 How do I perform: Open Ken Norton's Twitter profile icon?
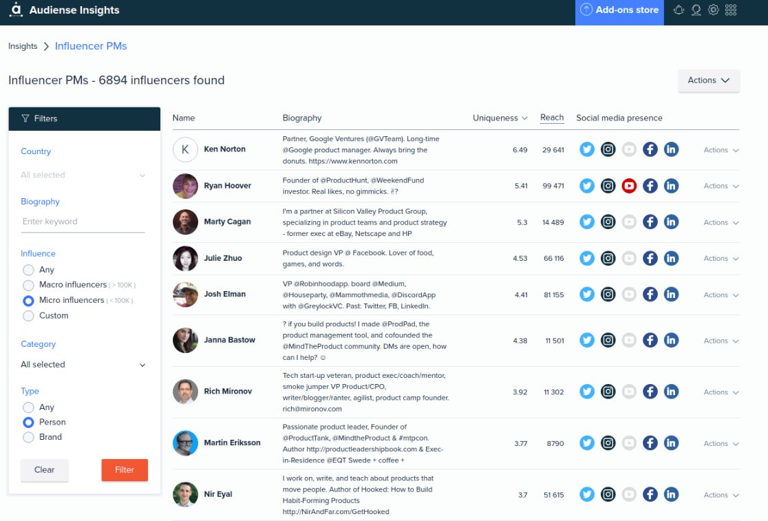tap(587, 149)
